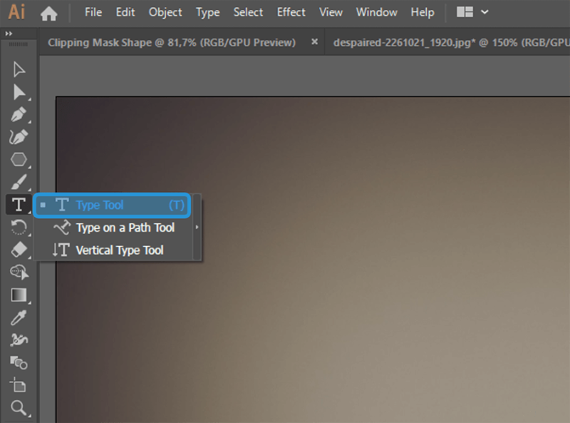Select the Polygon shape tool
This screenshot has height=423, width=570.
(19, 160)
